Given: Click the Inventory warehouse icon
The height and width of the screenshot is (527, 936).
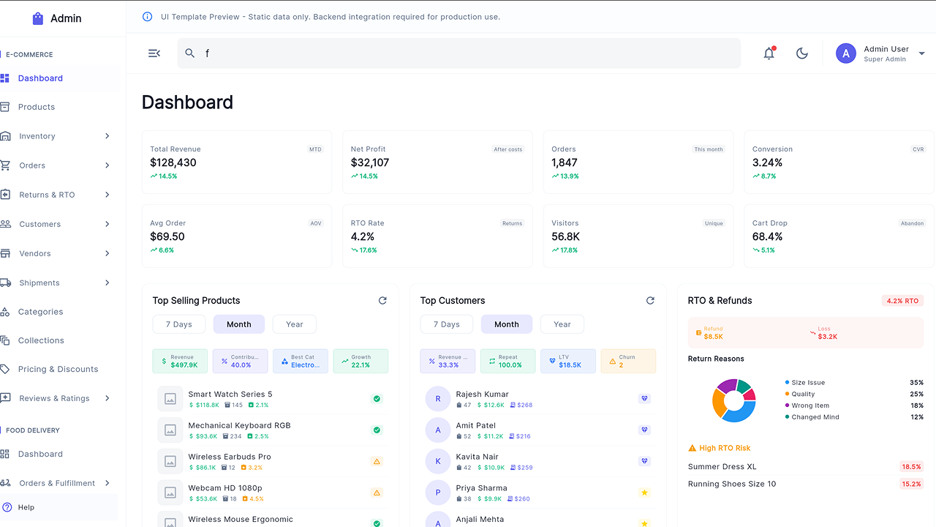Looking at the screenshot, I should tap(5, 136).
